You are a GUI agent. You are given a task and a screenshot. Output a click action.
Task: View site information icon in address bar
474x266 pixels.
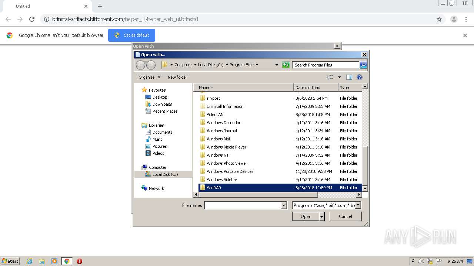coord(46,19)
